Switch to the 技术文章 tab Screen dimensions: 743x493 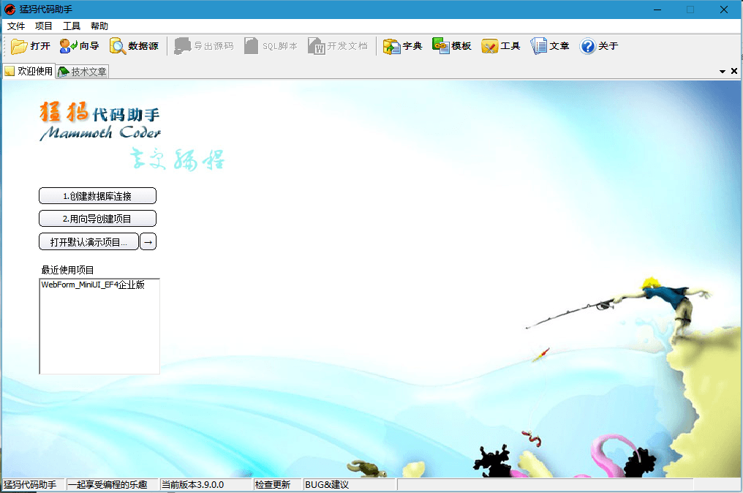coord(83,72)
